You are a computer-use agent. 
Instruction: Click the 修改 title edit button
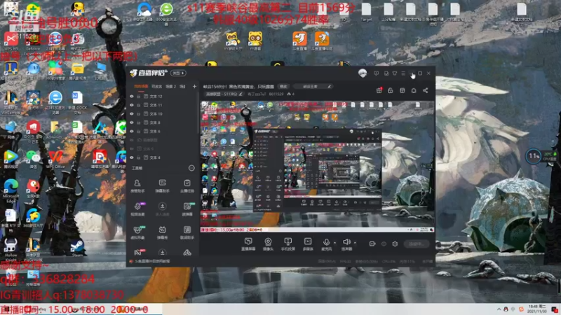(x=283, y=86)
